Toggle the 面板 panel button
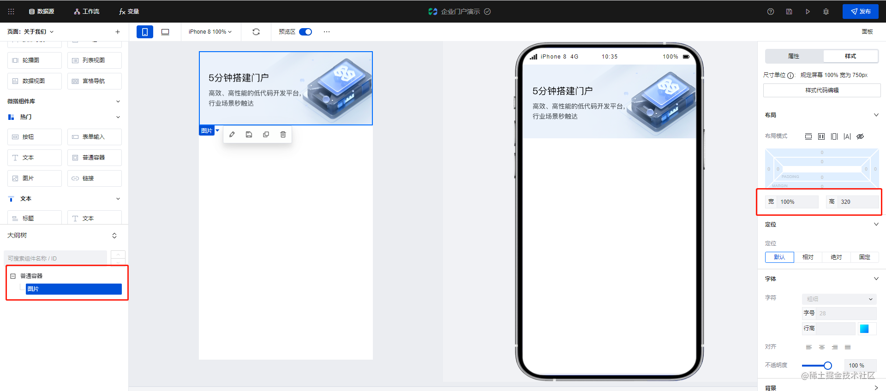The height and width of the screenshot is (391, 886). (x=867, y=32)
